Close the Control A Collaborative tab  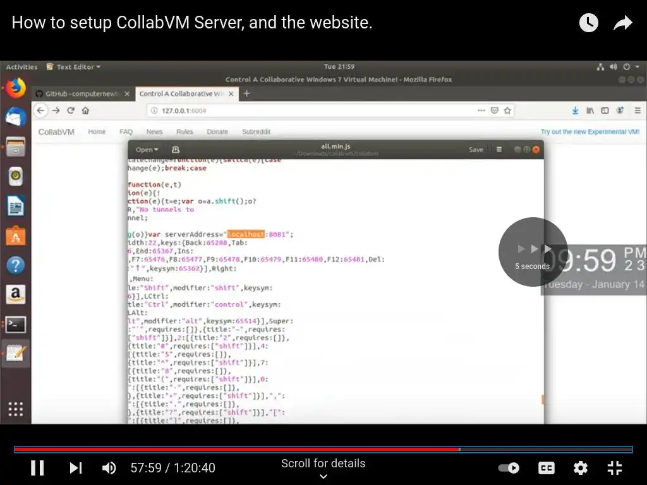pos(231,93)
